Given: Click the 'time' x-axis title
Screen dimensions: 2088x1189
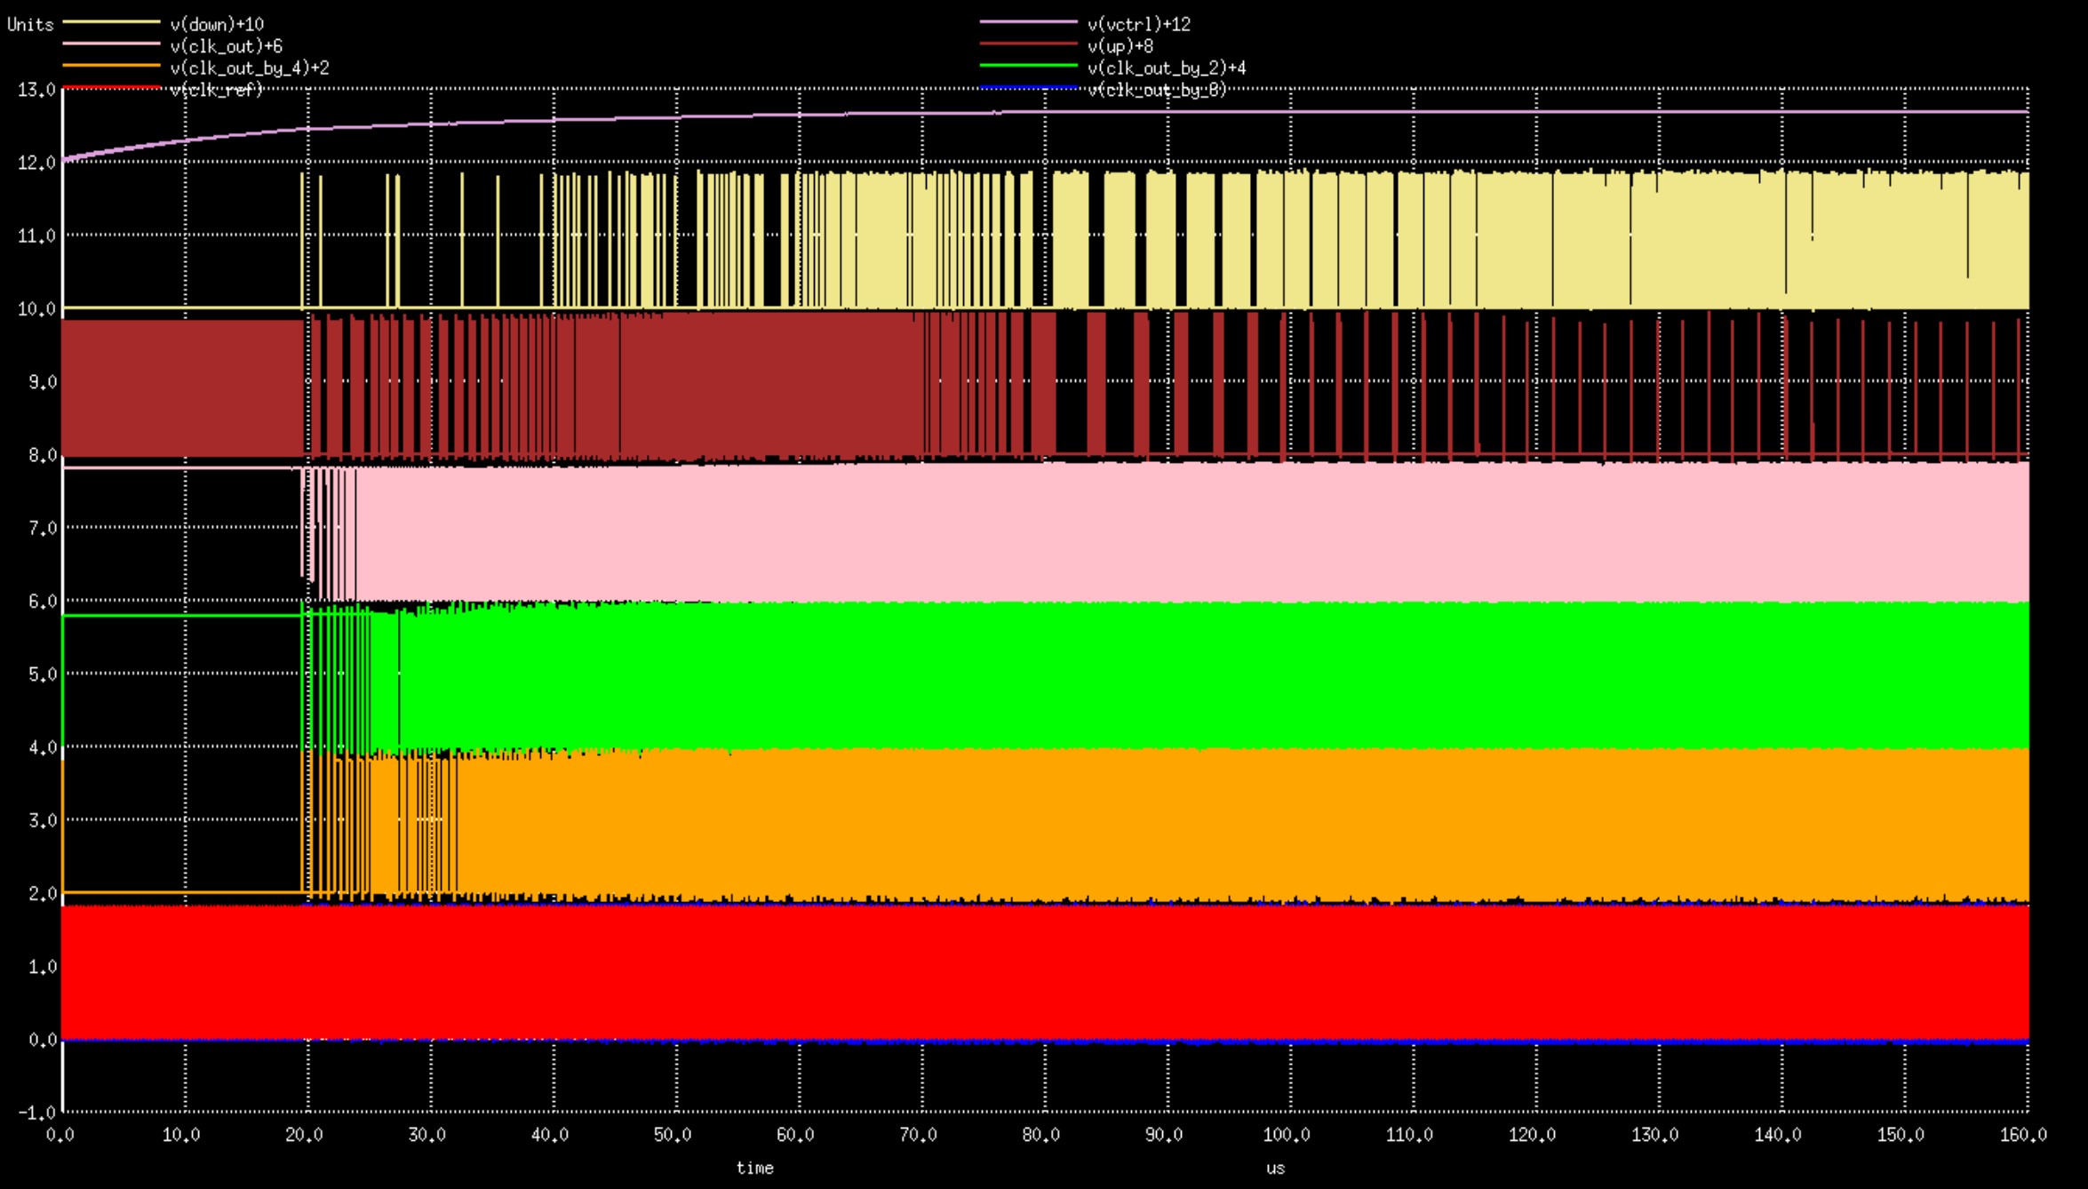Looking at the screenshot, I should 754,1168.
